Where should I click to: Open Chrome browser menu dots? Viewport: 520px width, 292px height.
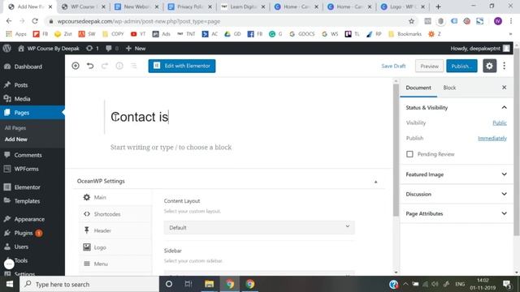(x=511, y=21)
